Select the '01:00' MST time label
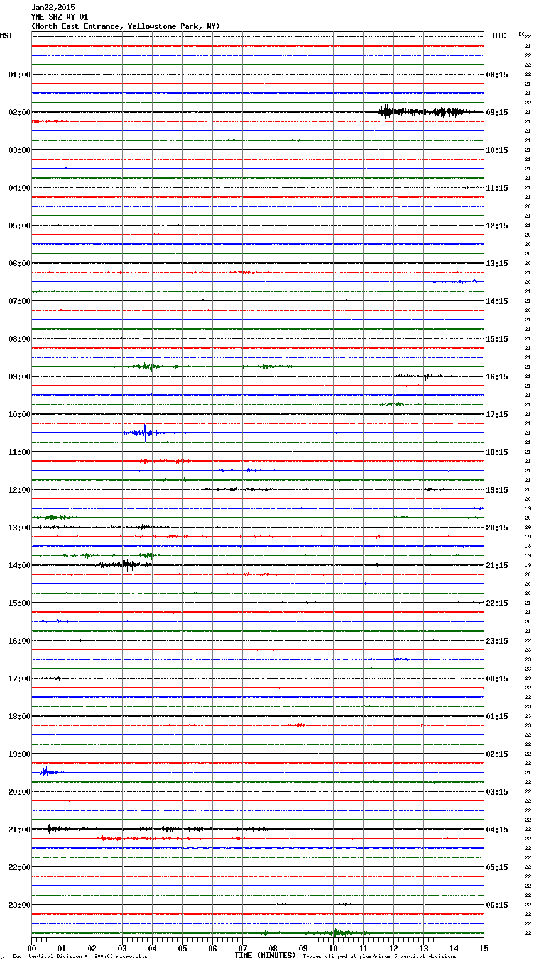 (x=19, y=75)
